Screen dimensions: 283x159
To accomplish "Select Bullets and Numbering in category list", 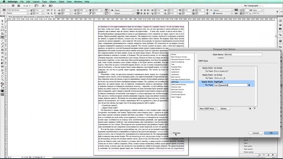I will coord(178,84).
